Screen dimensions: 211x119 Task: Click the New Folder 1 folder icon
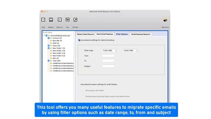pyautogui.click(x=51, y=48)
